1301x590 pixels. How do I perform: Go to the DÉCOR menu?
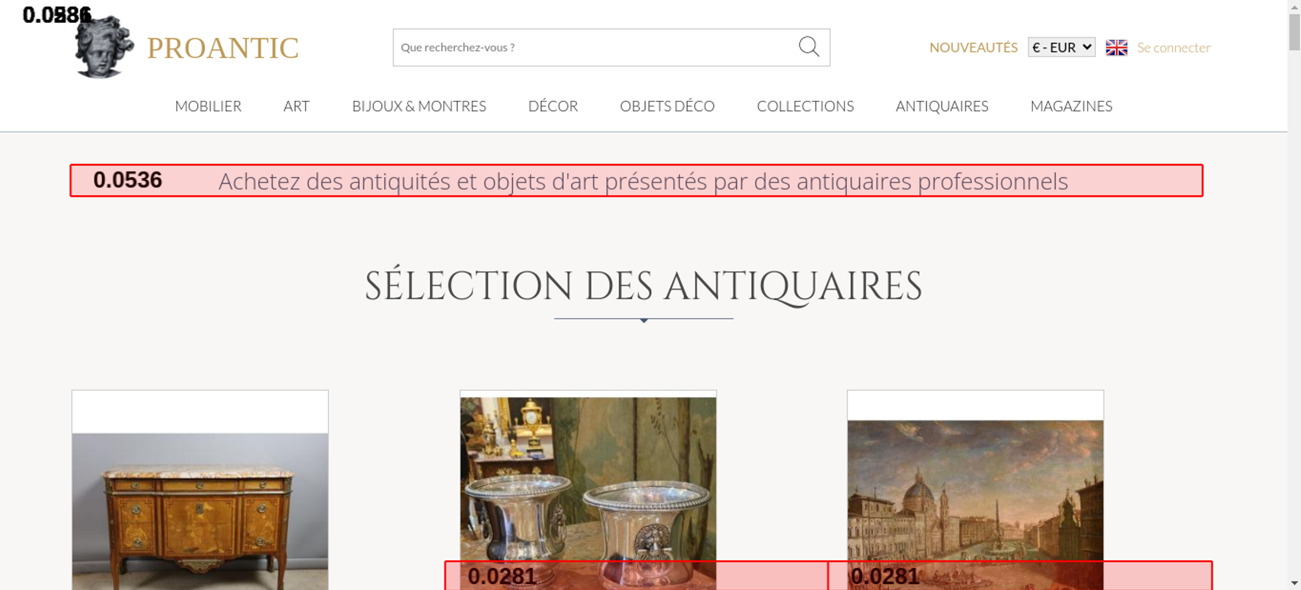[x=553, y=106]
